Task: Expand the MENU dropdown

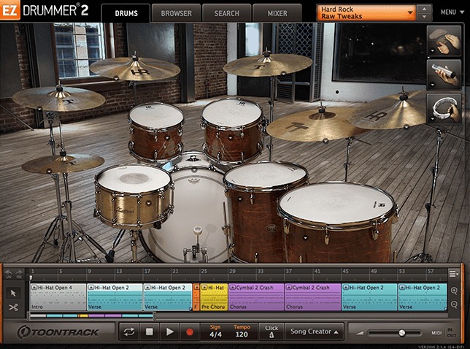Action: [x=450, y=12]
